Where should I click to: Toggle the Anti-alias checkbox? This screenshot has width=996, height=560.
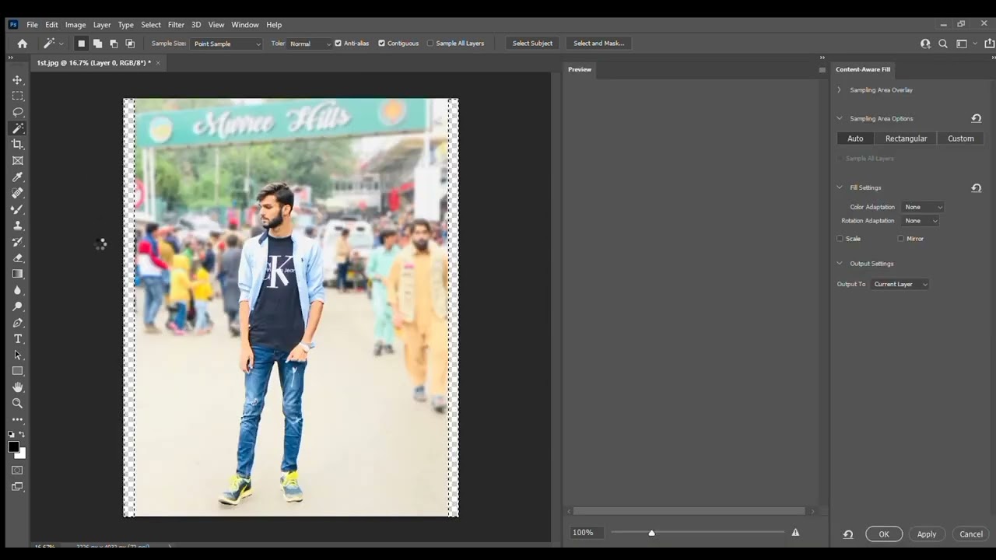(x=338, y=44)
